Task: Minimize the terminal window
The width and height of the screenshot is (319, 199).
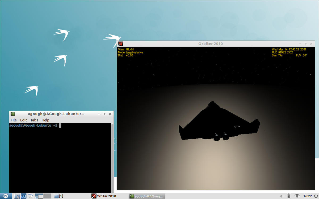Action: [x=99, y=114]
